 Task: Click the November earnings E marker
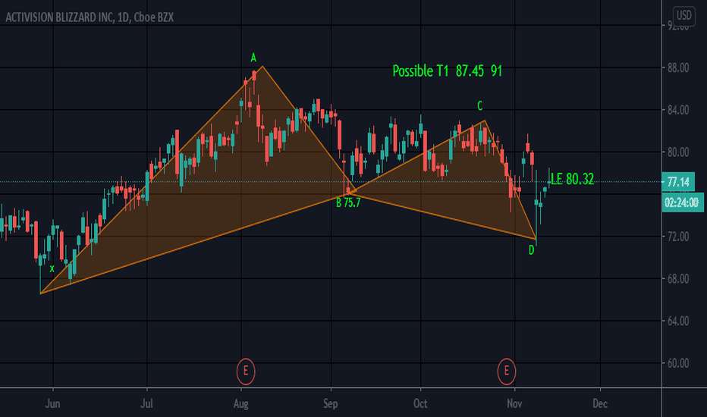[506, 372]
